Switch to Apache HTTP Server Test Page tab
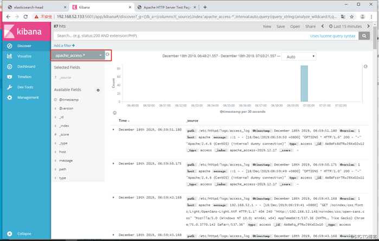Viewport: 379px width, 241px height. tap(167, 7)
